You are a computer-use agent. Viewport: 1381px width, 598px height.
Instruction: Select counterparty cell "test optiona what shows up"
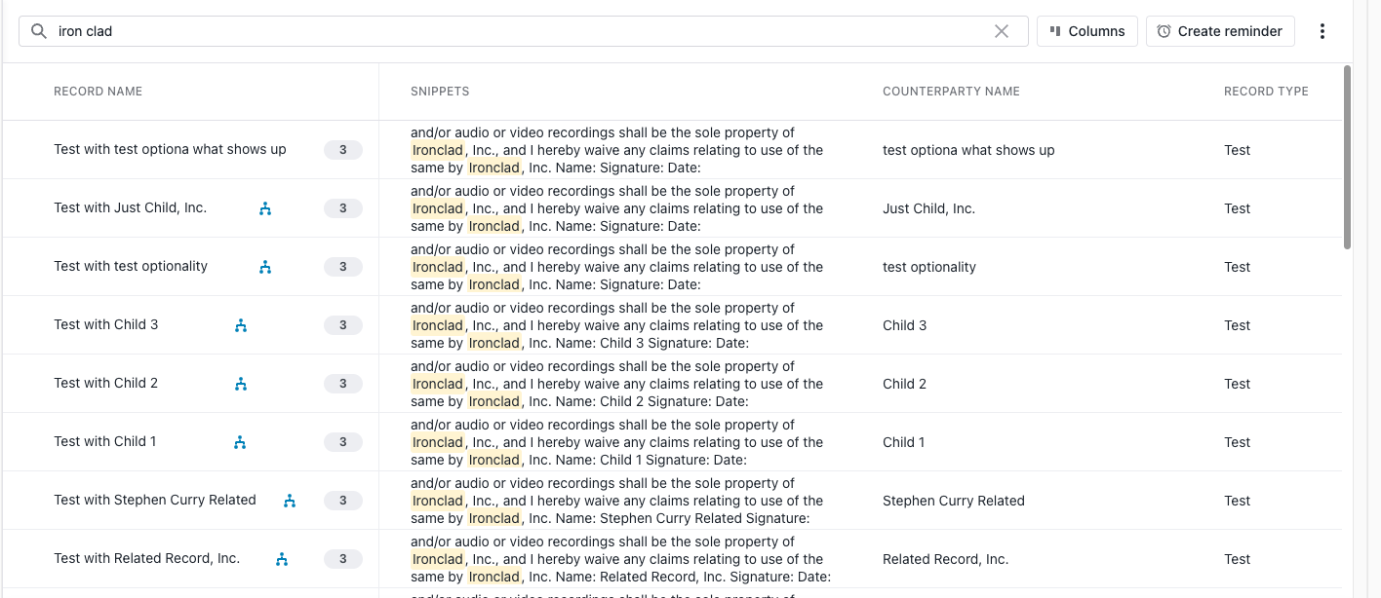point(968,150)
